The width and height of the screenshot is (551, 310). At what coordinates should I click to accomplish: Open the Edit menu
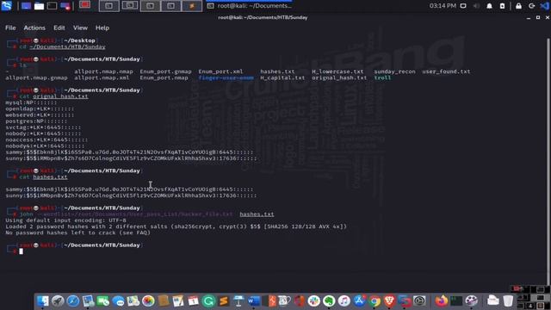pyautogui.click(x=59, y=28)
